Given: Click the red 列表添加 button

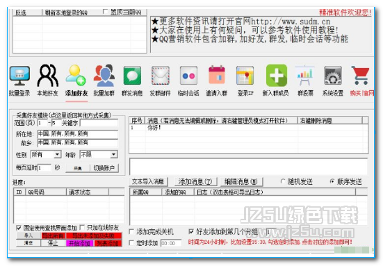Looking at the screenshot, I should point(108,243).
